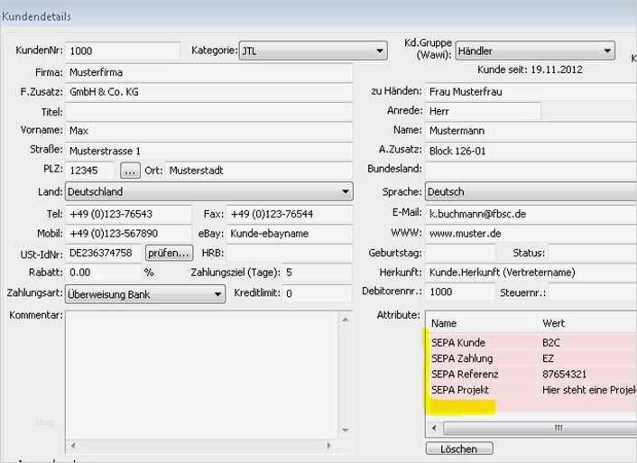The height and width of the screenshot is (463, 637).
Task: Click the Fax field +49 (0)123-76544
Action: [290, 214]
